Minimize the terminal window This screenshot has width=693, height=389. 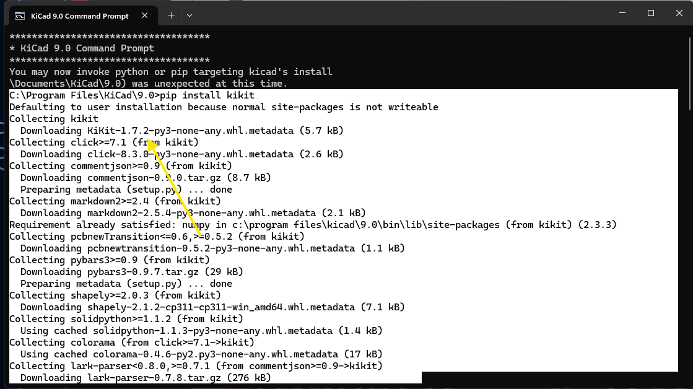(x=622, y=13)
